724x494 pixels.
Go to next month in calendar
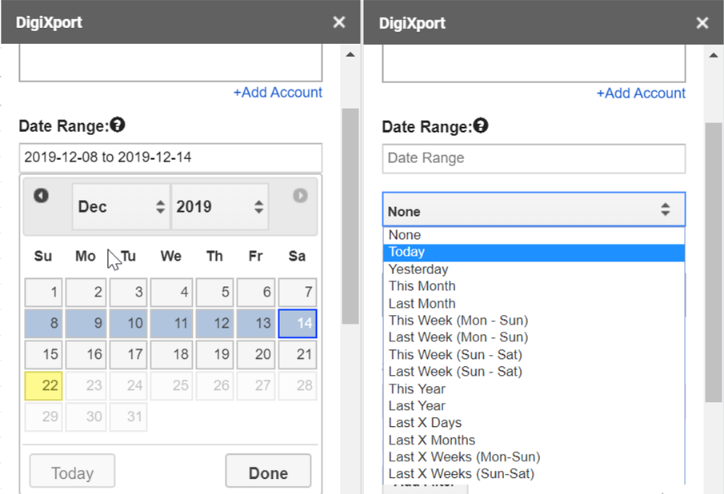300,196
